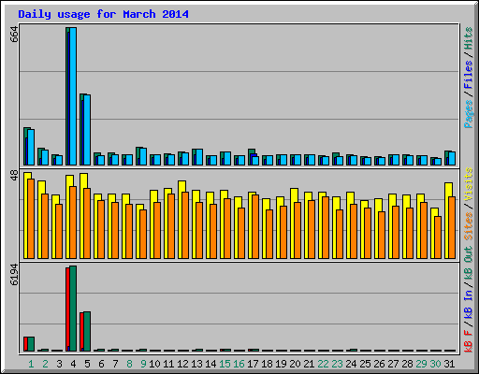This screenshot has width=479, height=374.
Task: Select day 4 label on the x-axis
Action: click(73, 364)
